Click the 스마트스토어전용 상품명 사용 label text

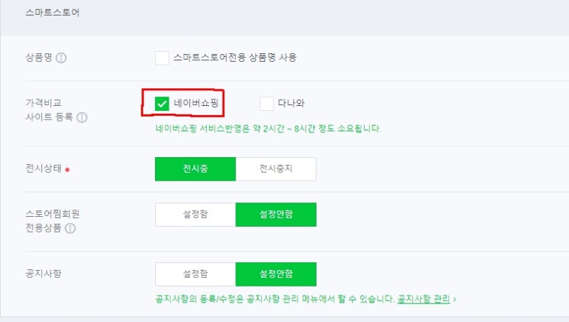(235, 58)
